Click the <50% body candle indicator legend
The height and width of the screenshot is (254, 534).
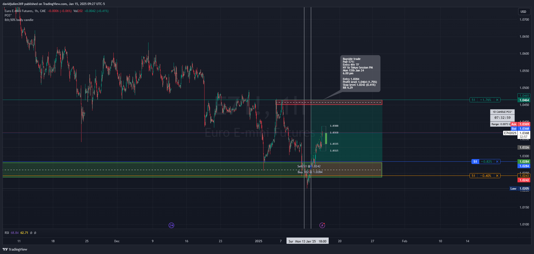point(19,20)
